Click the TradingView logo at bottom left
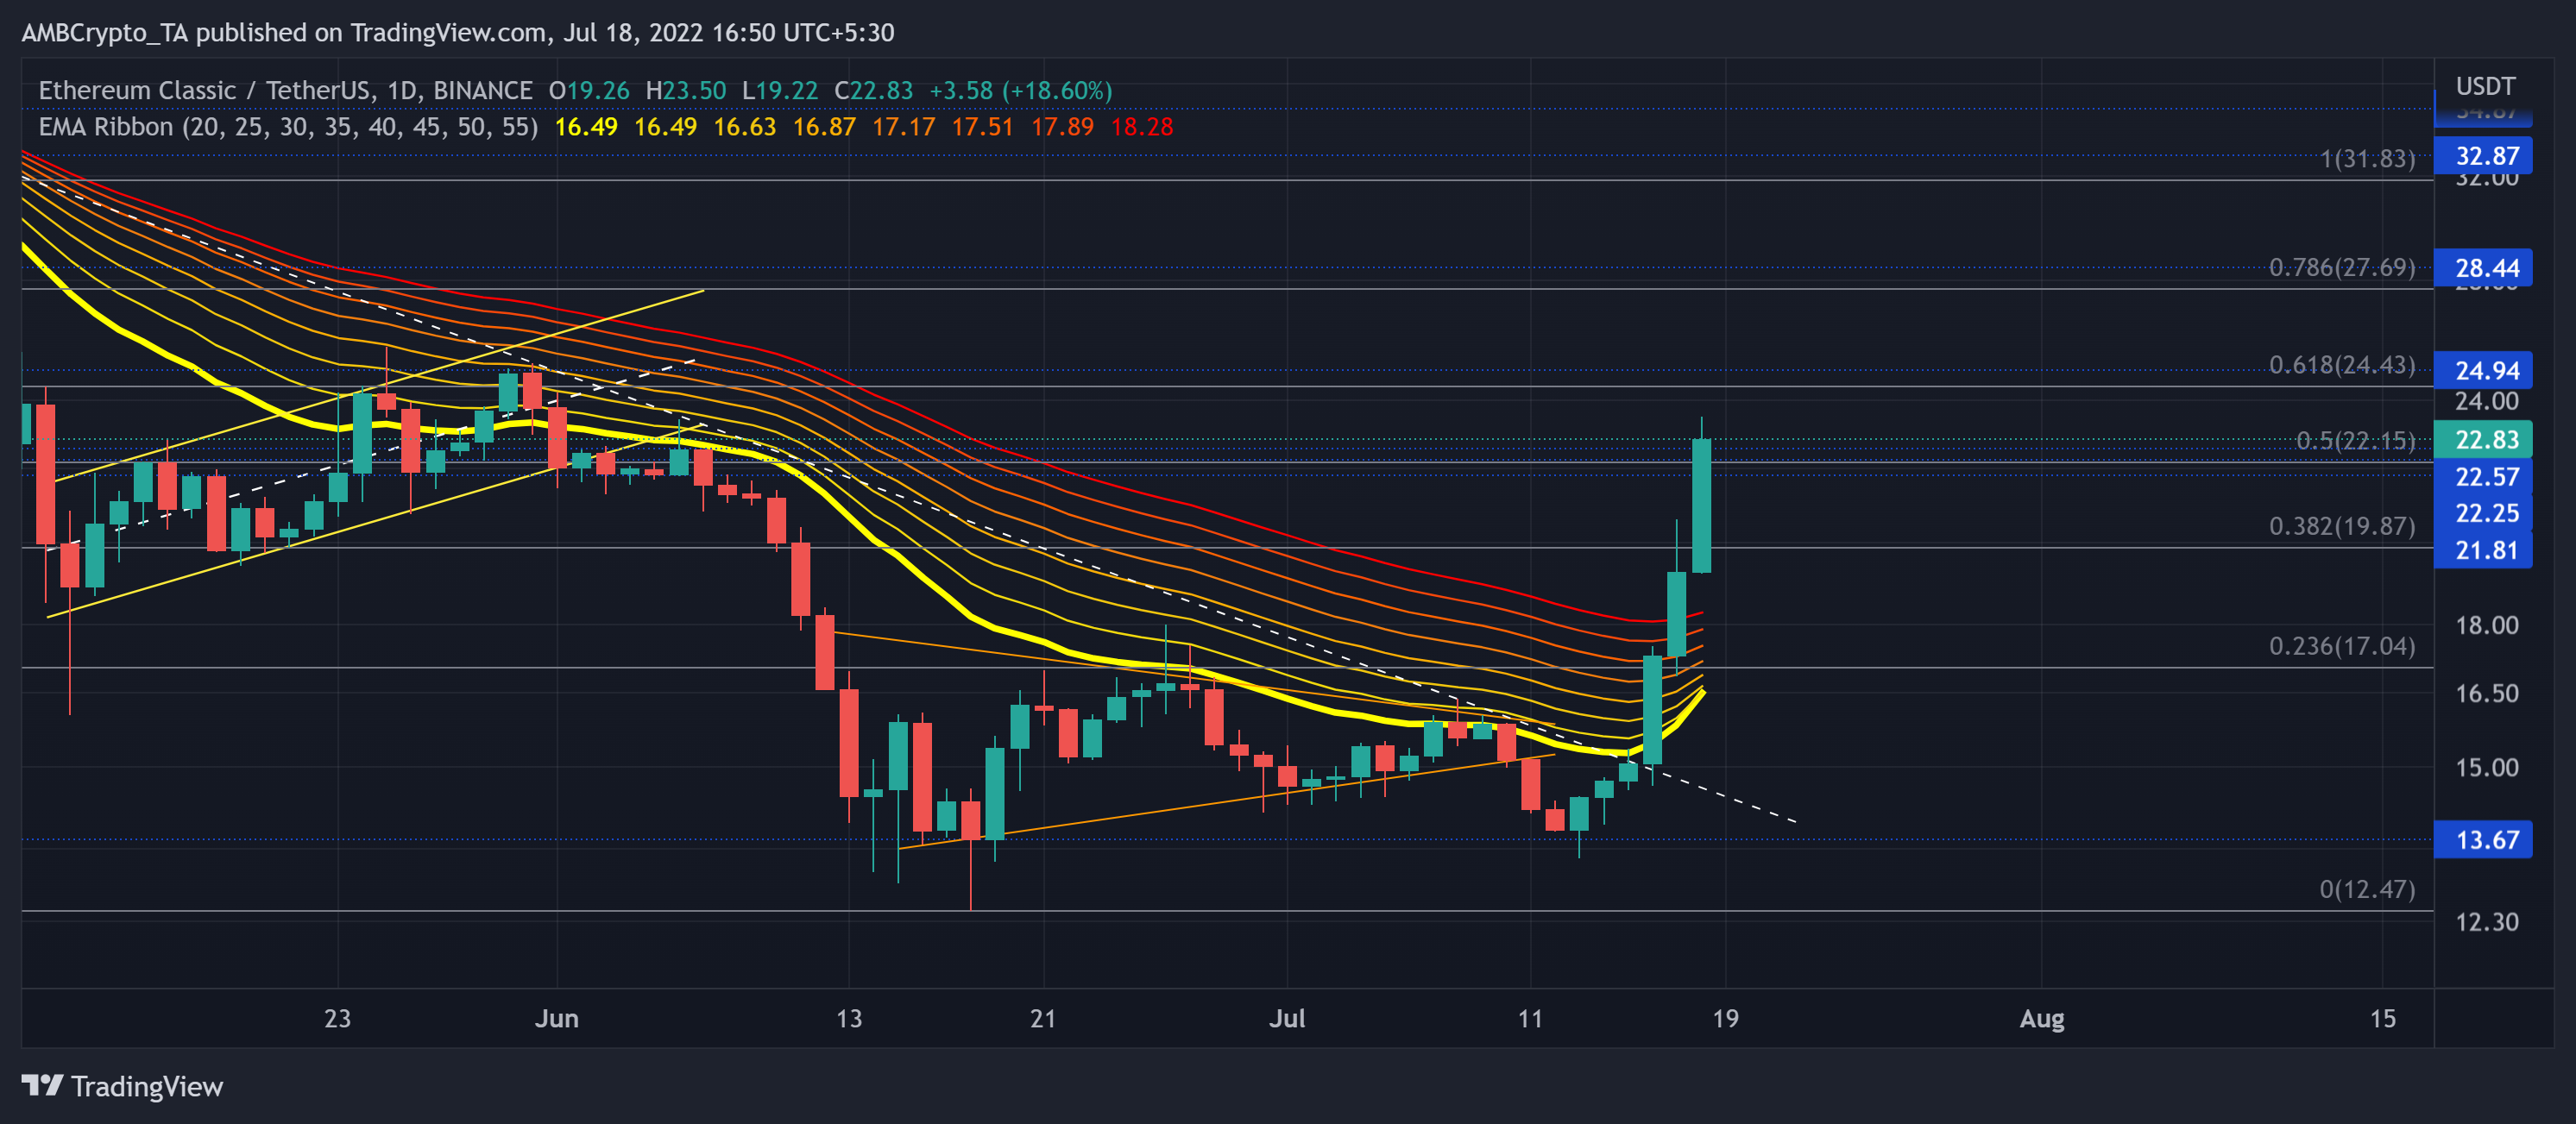 click(x=122, y=1086)
